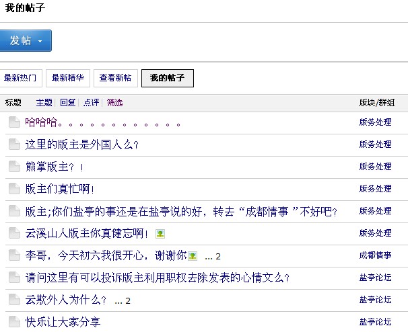The image size is (408, 332).
Task: Click the 回复 filter link
Action: [68, 103]
